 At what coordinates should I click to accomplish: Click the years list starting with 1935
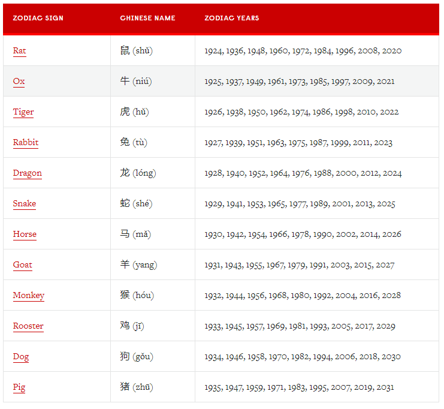pyautogui.click(x=299, y=387)
